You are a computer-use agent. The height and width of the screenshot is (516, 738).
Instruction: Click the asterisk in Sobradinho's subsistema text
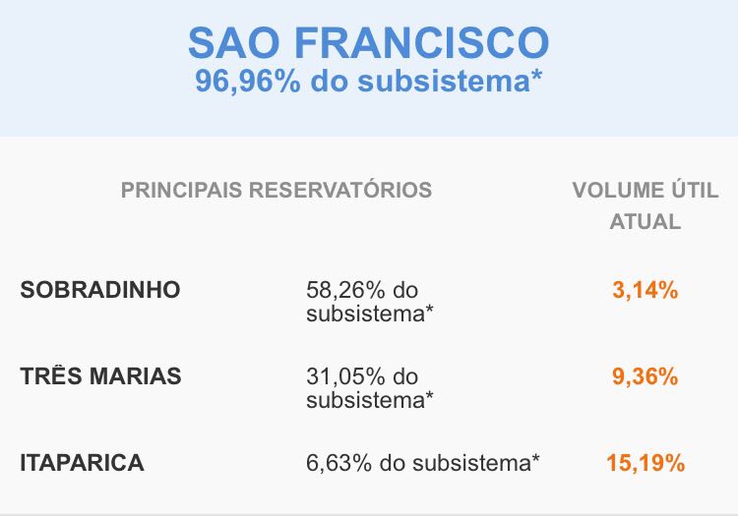[x=429, y=309]
